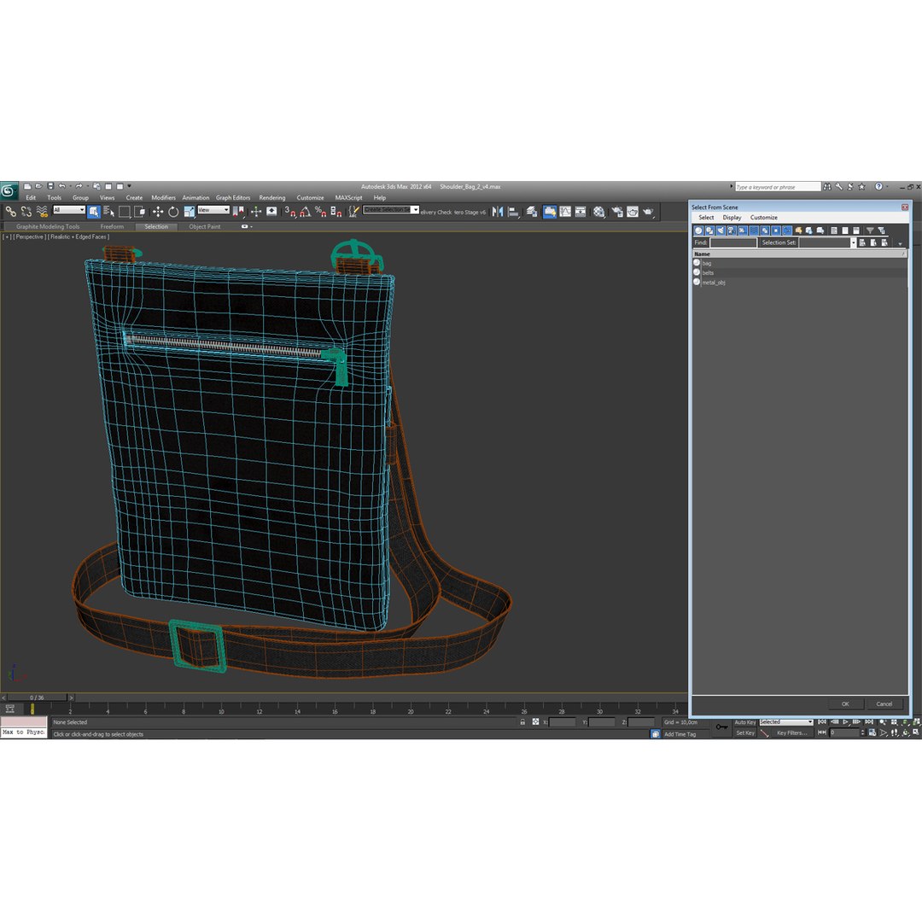Choose the Rectangular Selection Region tool
The height and width of the screenshot is (922, 922).
[x=125, y=212]
